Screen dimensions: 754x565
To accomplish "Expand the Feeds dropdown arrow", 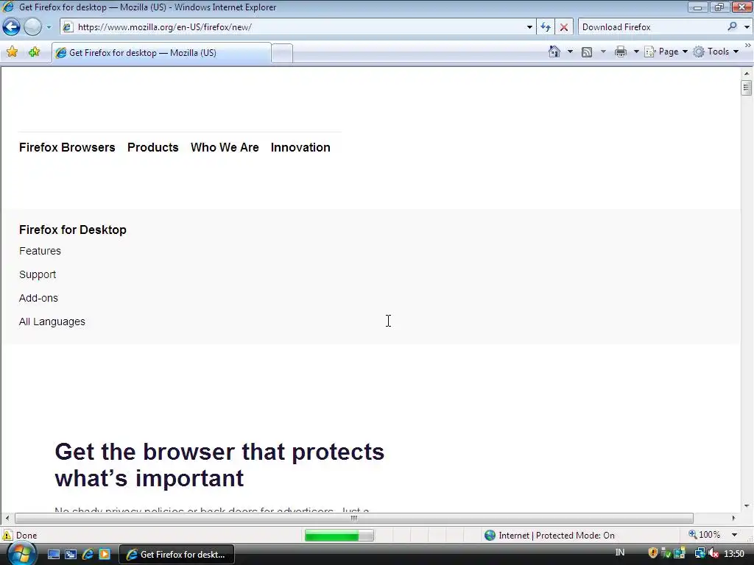I will pos(603,51).
